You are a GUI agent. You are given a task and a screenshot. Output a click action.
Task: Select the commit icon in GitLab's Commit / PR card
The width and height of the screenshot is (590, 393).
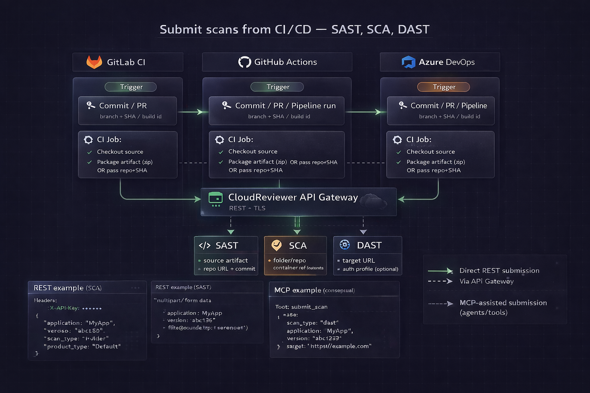coord(91,105)
